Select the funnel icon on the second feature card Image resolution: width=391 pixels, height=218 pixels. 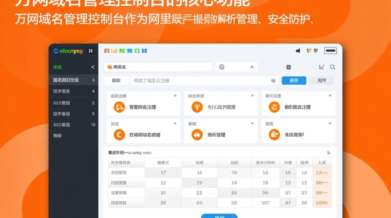(197, 107)
